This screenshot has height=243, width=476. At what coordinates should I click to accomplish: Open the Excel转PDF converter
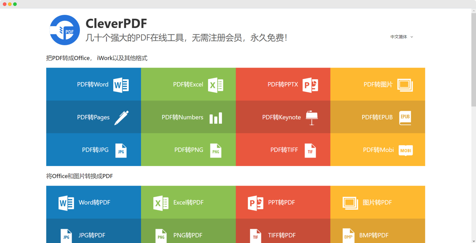click(188, 202)
